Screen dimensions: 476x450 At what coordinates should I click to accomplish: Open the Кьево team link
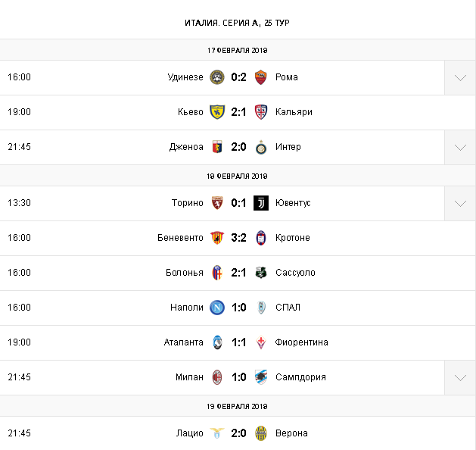[x=191, y=112]
